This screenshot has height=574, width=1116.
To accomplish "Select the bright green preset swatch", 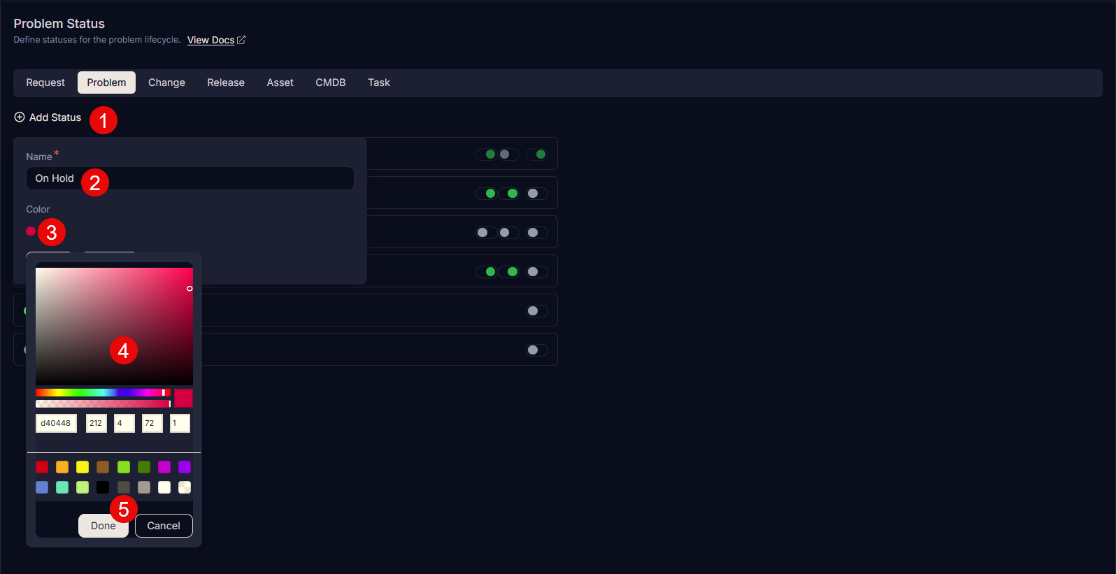I will click(124, 467).
